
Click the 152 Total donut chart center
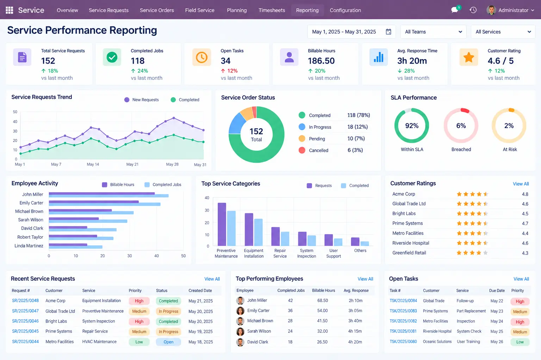pos(256,134)
